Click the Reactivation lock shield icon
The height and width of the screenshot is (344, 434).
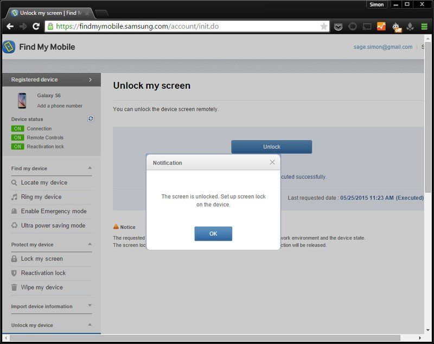click(x=13, y=274)
